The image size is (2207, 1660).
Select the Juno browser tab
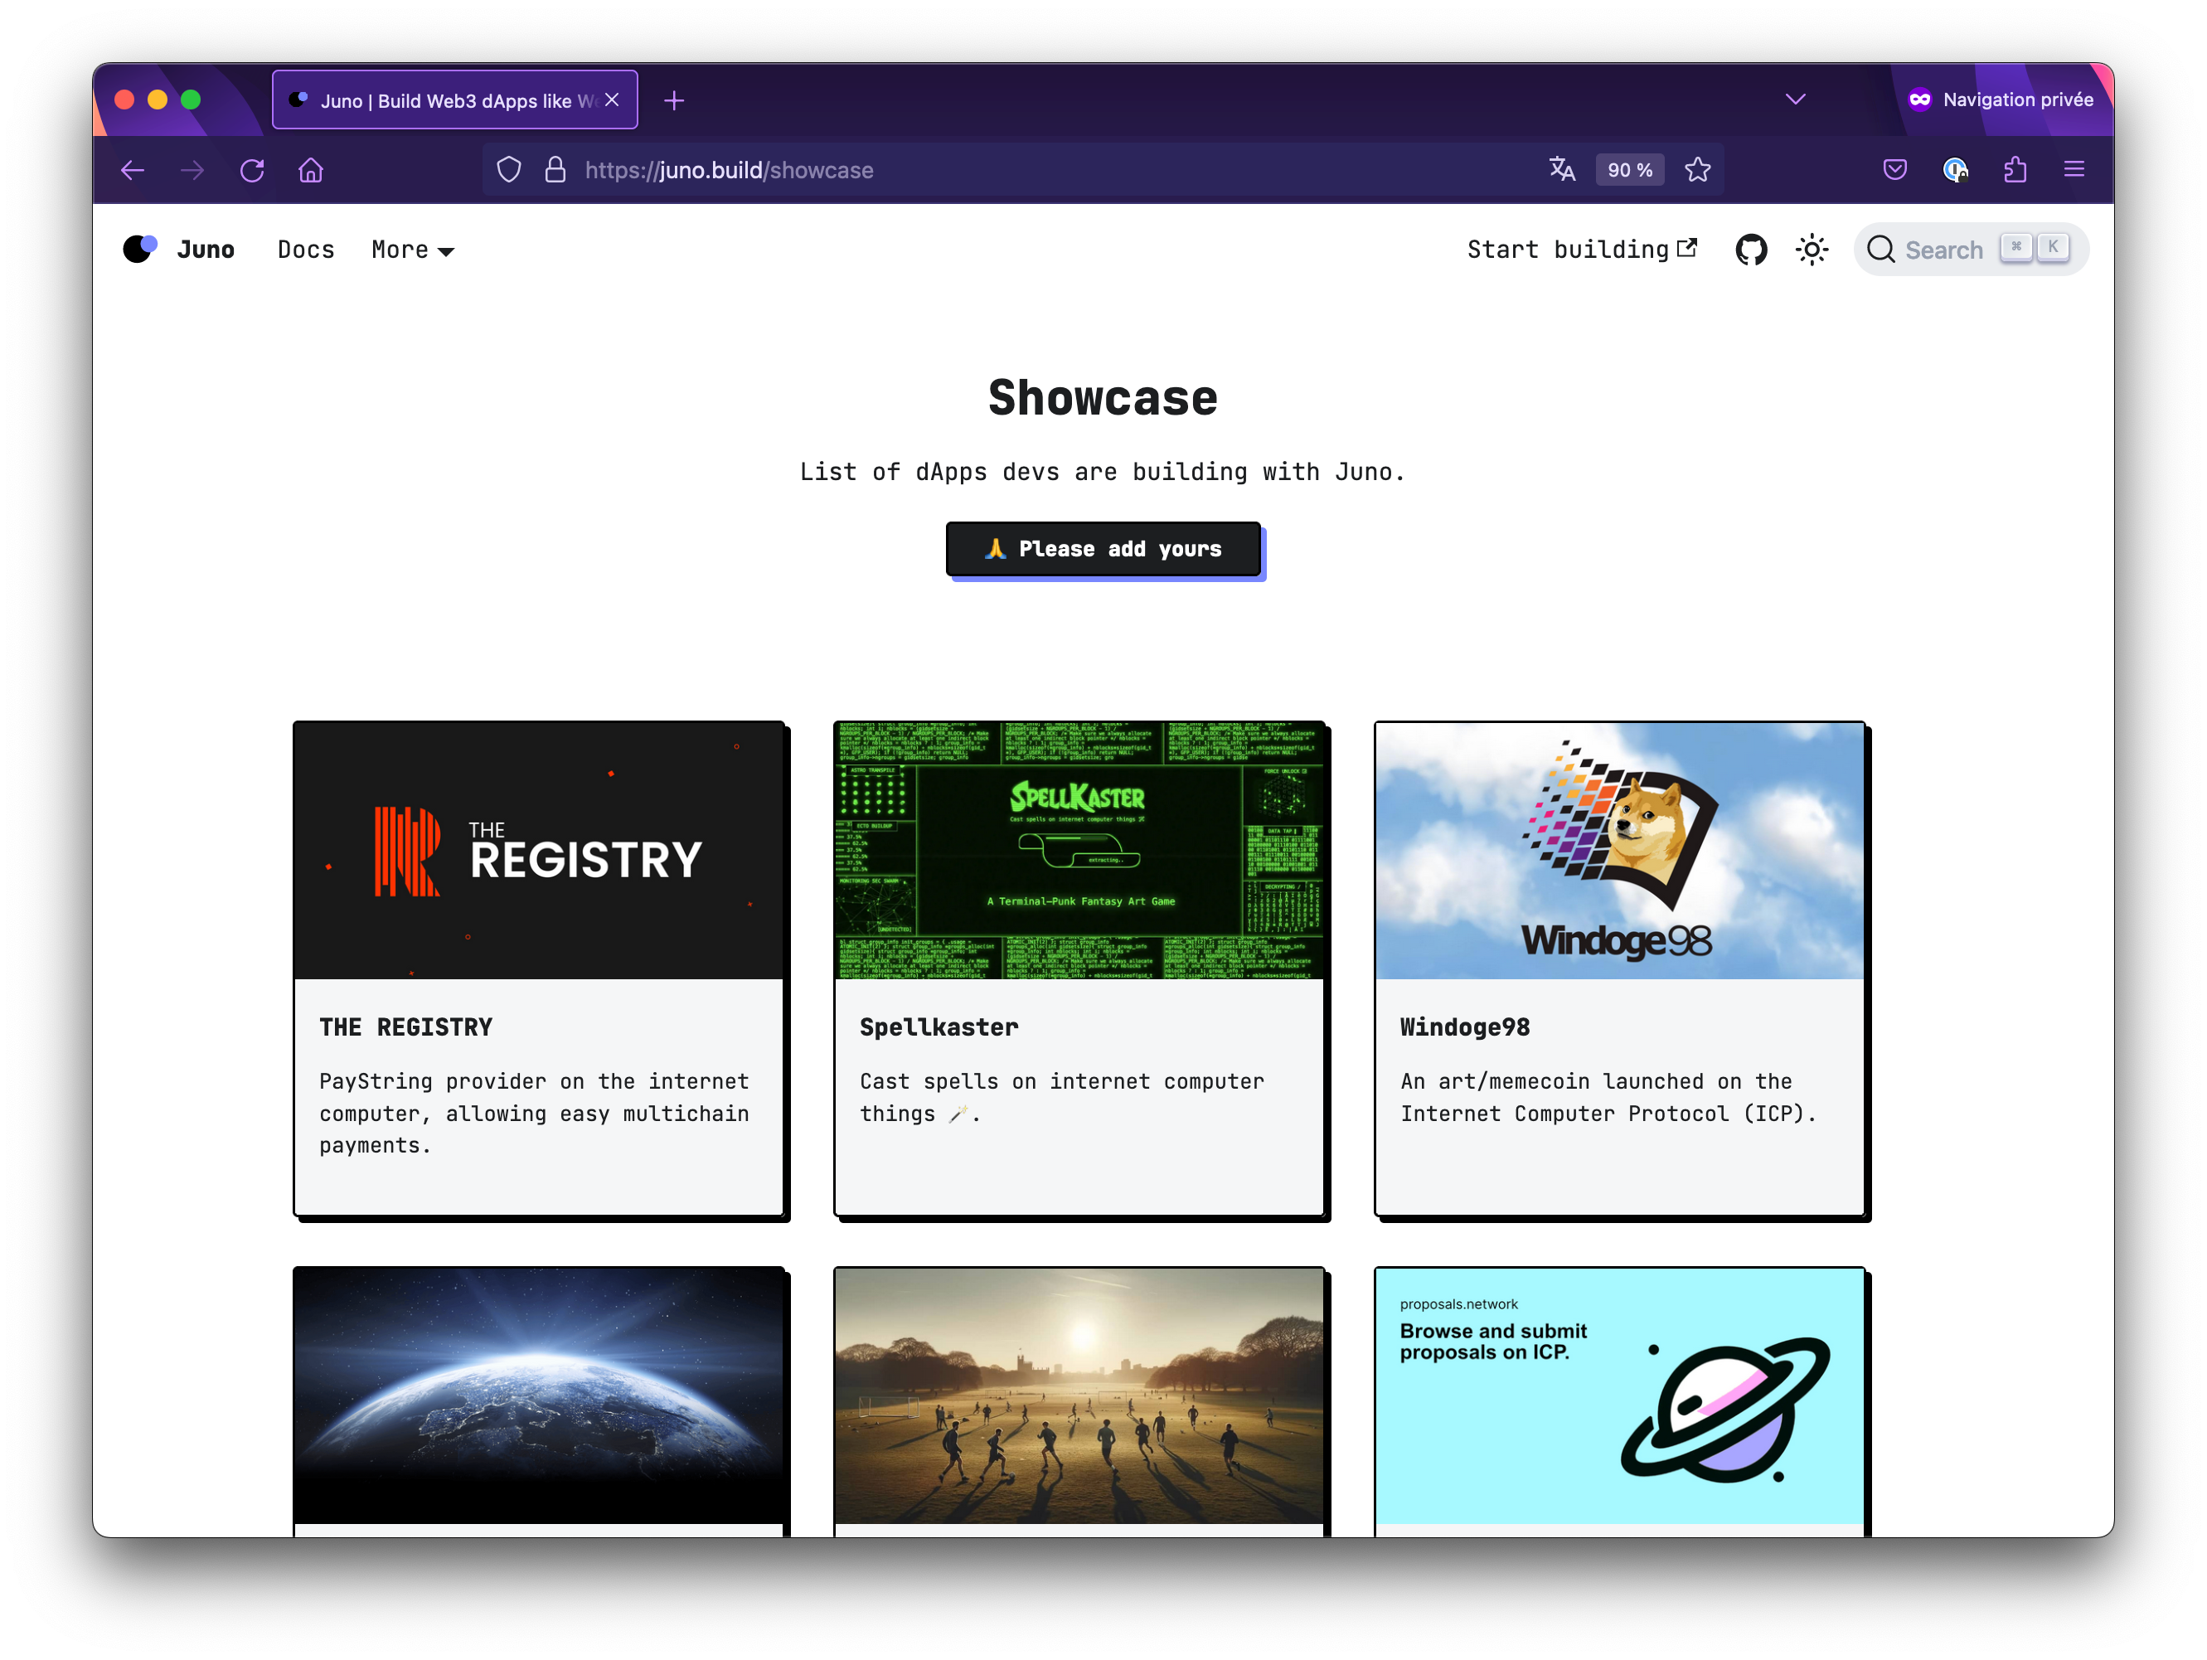pos(444,101)
